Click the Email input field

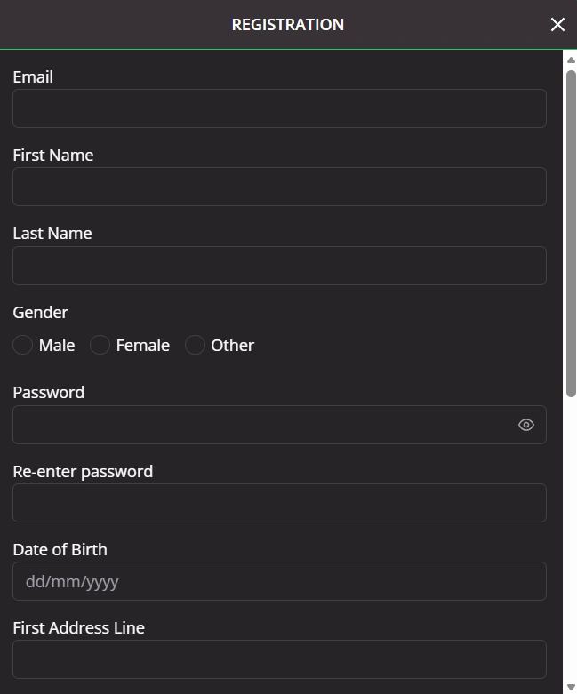coord(279,108)
